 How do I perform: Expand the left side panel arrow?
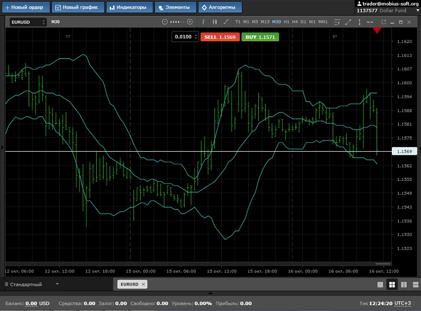[x=2, y=147]
